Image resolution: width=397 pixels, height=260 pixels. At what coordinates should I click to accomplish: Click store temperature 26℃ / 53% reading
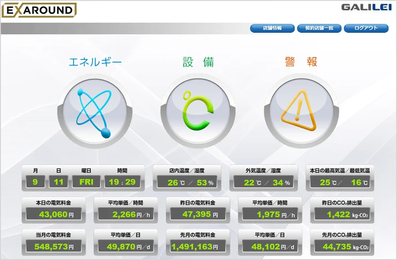(187, 182)
